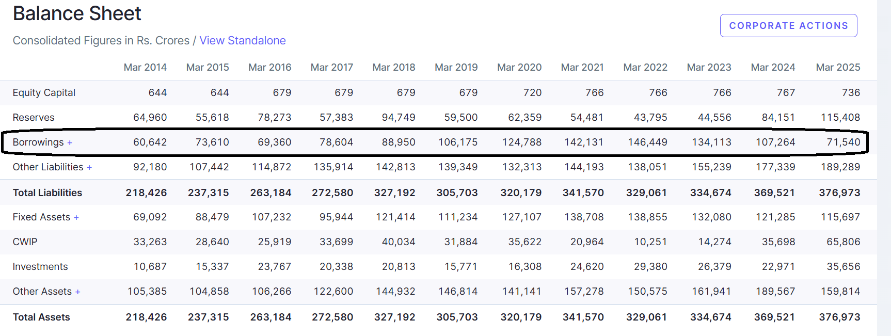Expand Fixed Assets using the plus icon
Screen dimensions: 891x336
[x=76, y=218]
